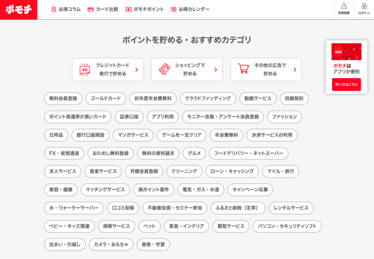Select the 回線契約 tag
This screenshot has height=259, width=374.
click(x=294, y=98)
